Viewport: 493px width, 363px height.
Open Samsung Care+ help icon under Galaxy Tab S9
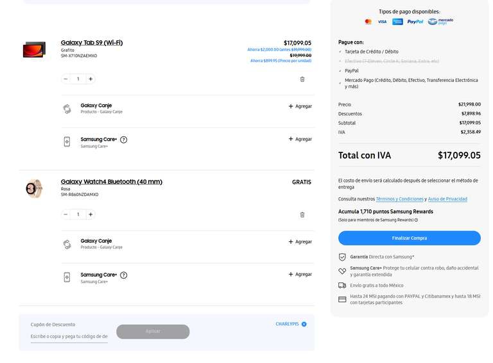point(124,140)
